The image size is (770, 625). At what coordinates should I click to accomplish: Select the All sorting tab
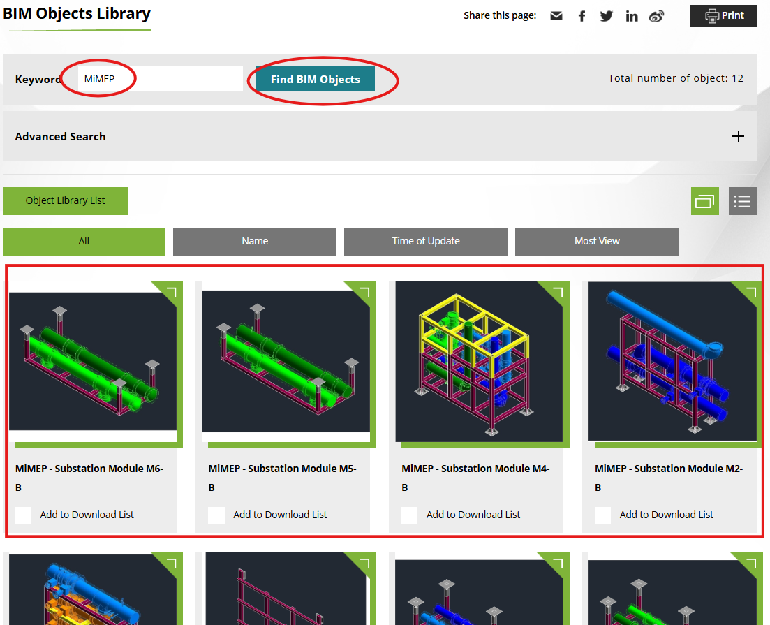point(84,241)
